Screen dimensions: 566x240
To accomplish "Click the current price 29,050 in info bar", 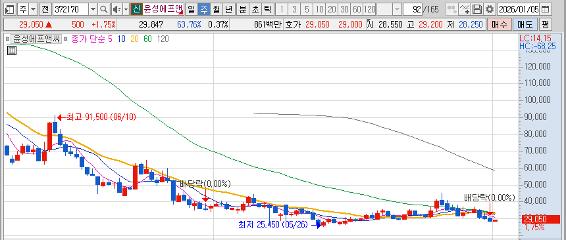I will (31, 25).
